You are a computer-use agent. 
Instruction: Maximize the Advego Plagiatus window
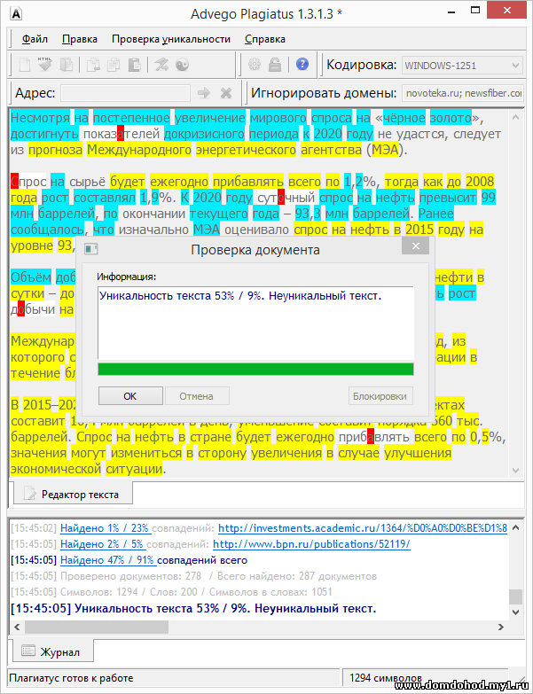475,10
